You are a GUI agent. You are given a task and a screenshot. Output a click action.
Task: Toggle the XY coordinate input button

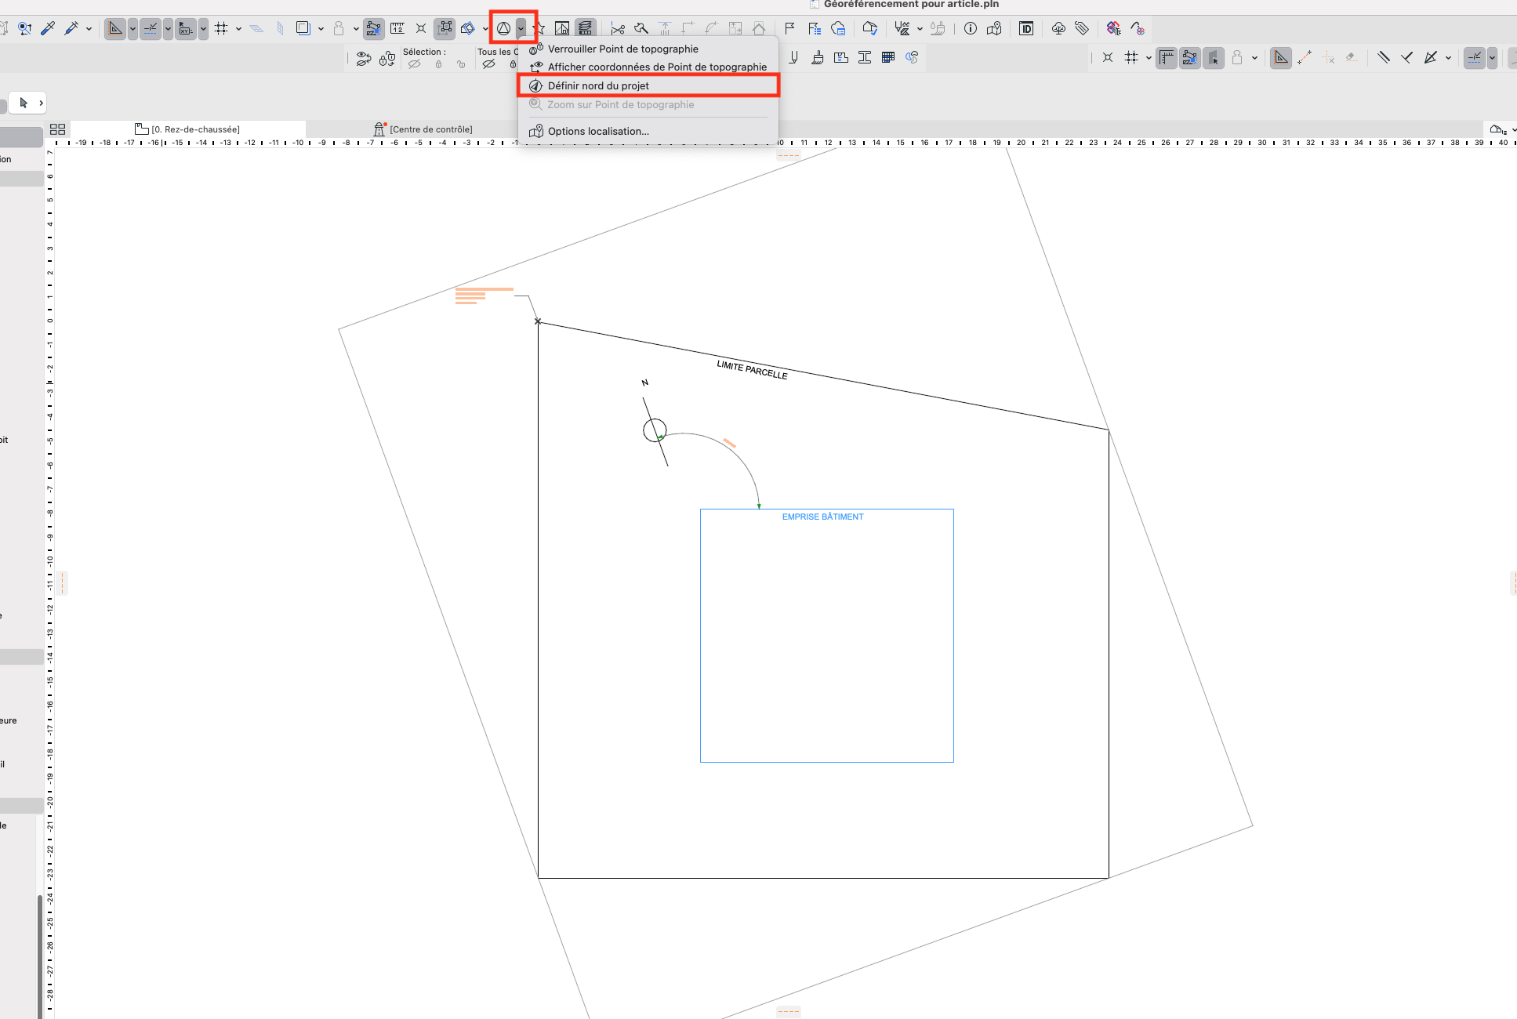[186, 29]
